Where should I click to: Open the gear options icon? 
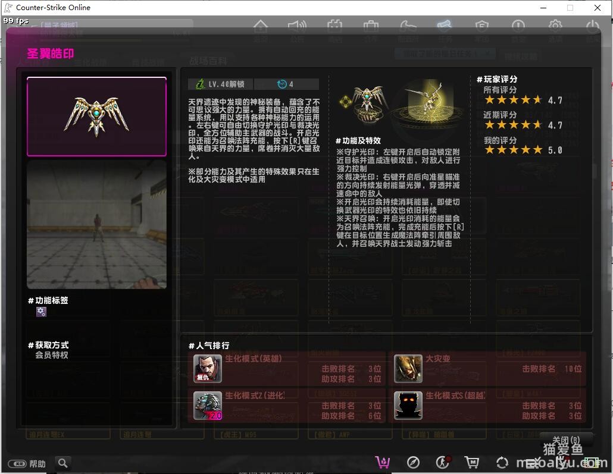click(555, 27)
